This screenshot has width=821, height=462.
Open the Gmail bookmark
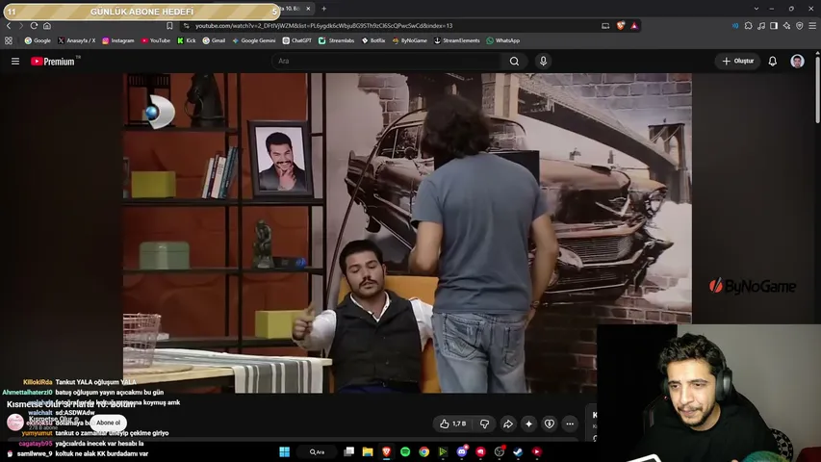214,40
